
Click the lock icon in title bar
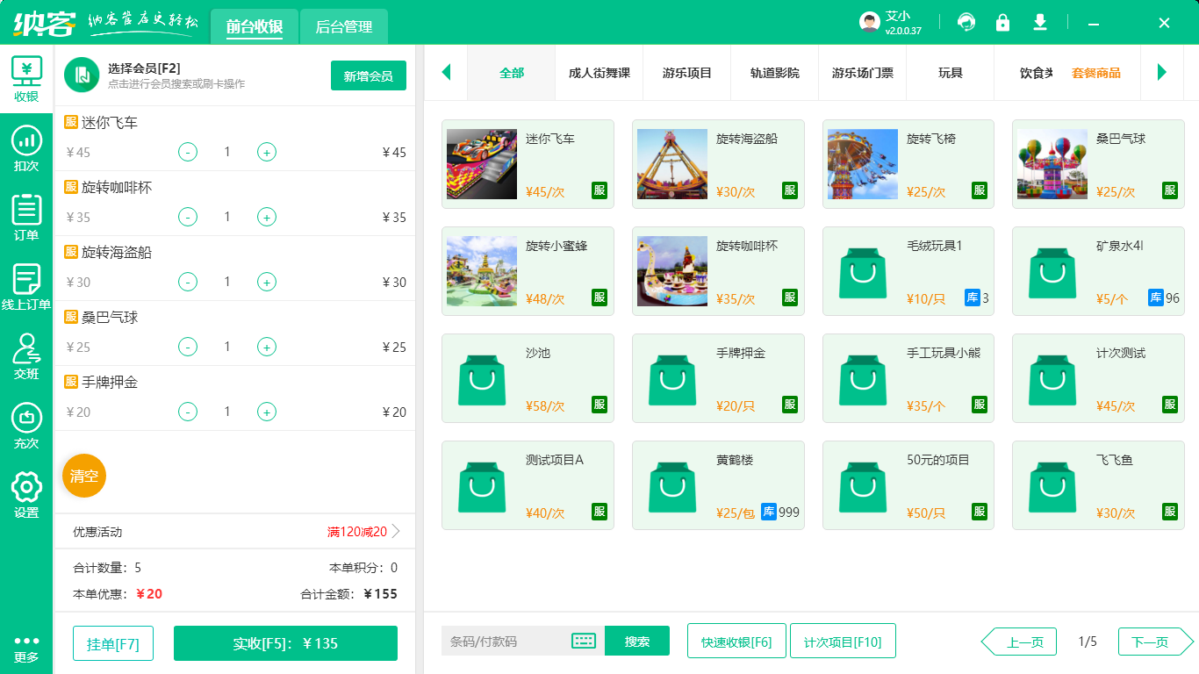click(x=1002, y=21)
